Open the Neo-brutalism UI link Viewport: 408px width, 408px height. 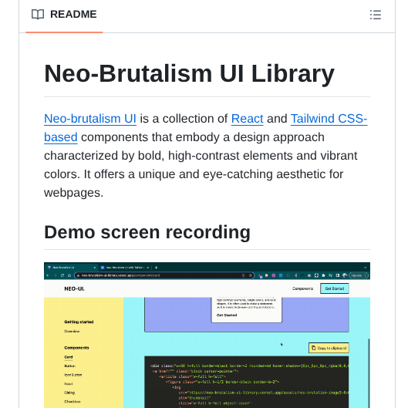pyautogui.click(x=90, y=119)
